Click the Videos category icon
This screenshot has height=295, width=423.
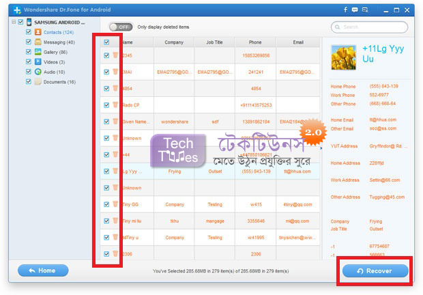[x=38, y=62]
